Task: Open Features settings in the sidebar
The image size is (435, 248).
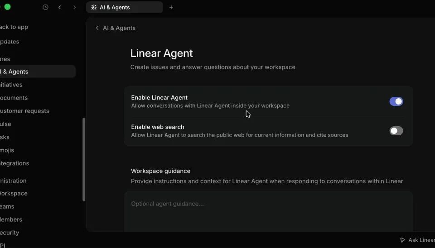Action: (5, 59)
